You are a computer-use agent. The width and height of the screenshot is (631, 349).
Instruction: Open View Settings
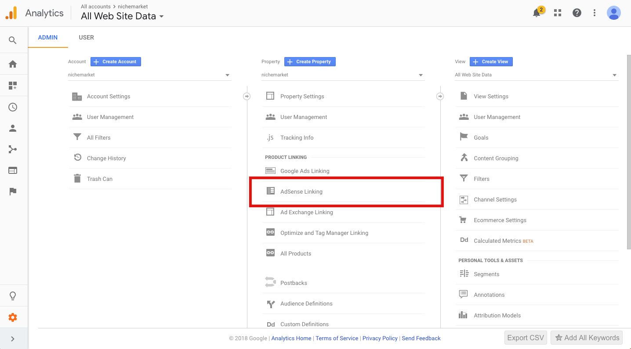click(537, 96)
